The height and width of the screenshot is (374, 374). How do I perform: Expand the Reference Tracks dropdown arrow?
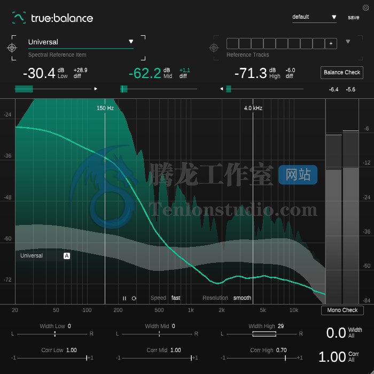[348, 42]
